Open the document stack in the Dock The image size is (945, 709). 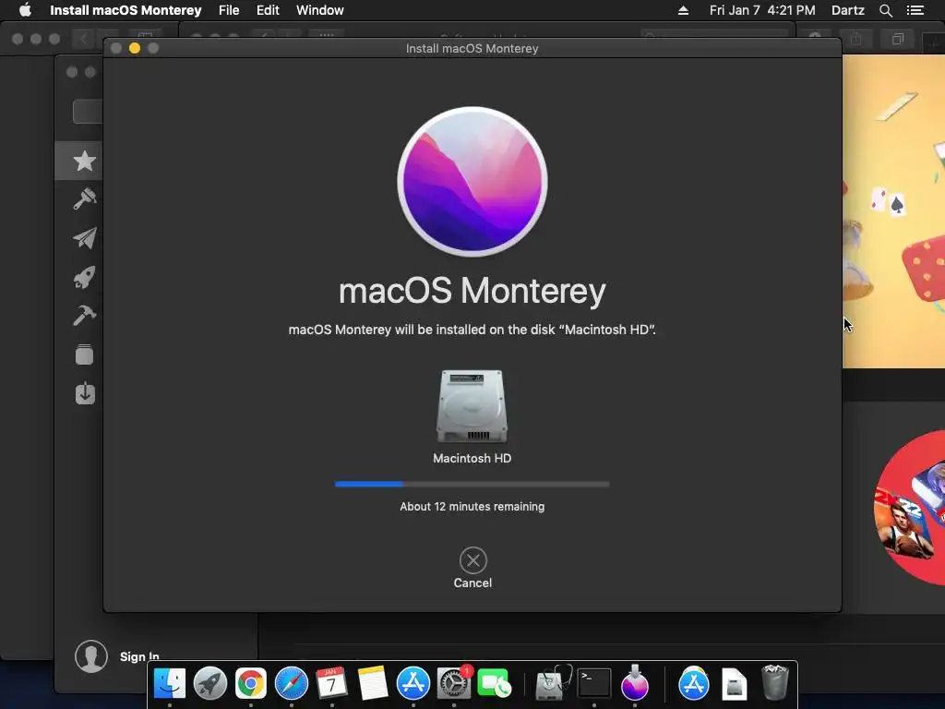click(735, 684)
